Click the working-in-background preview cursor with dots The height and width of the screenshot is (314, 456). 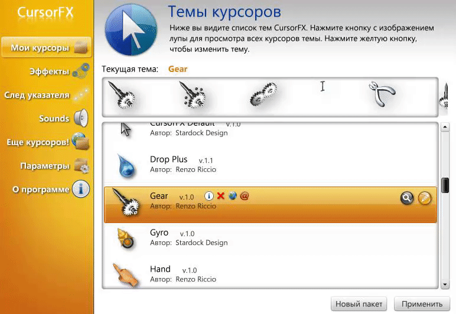(192, 94)
